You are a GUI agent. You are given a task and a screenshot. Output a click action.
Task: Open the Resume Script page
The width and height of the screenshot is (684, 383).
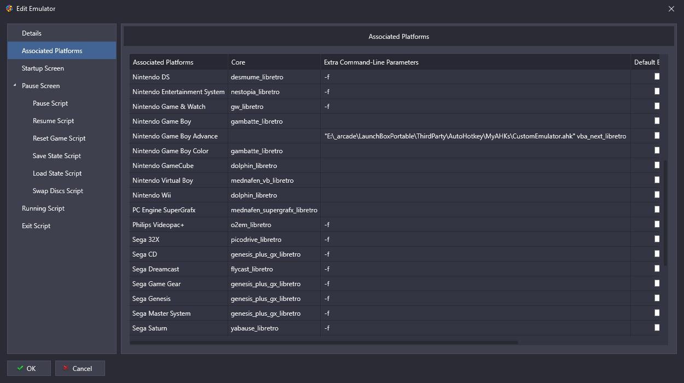[x=53, y=121]
